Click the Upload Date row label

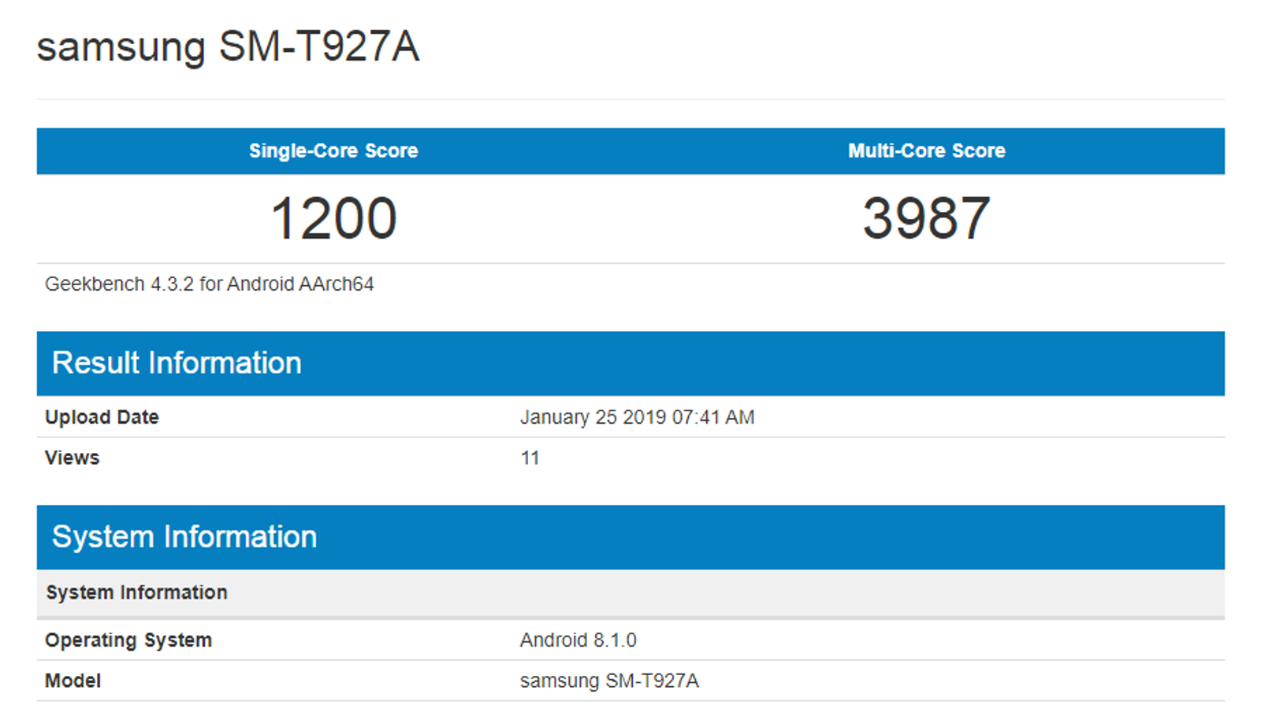102,417
